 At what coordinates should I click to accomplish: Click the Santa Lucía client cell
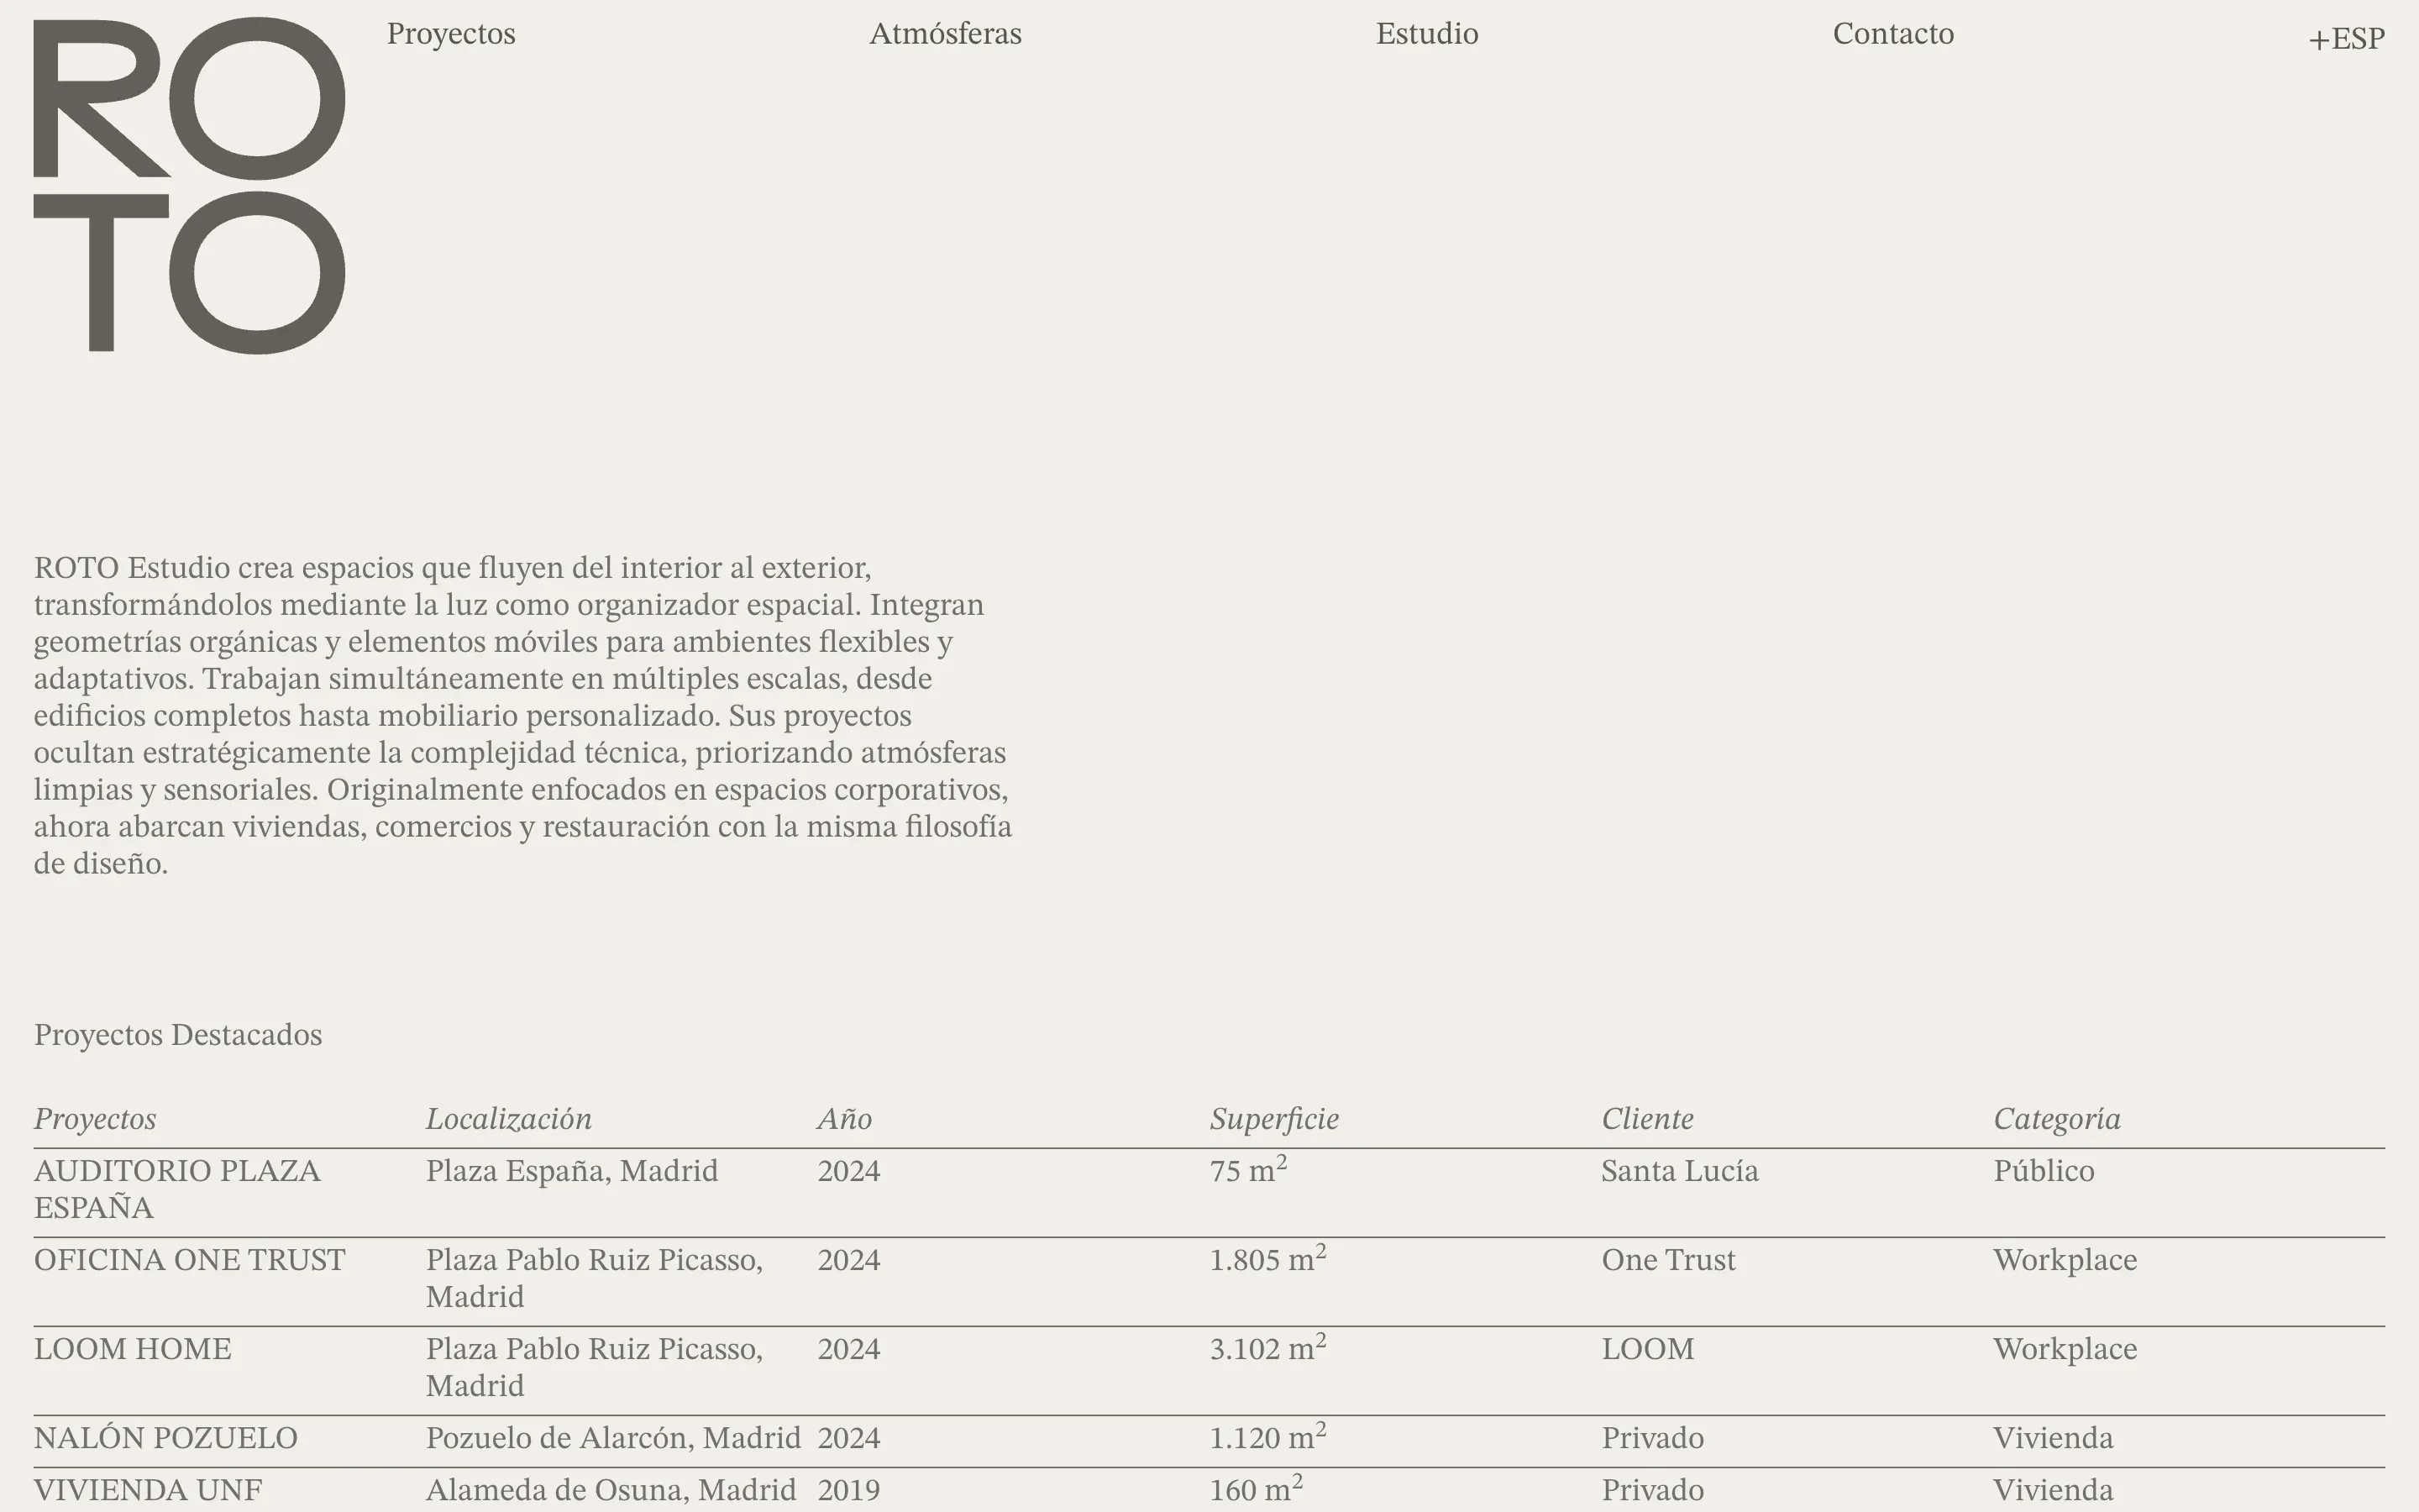(1681, 1171)
